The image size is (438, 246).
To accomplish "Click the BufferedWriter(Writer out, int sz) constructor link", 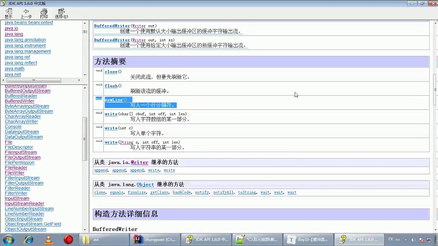I will coord(112,40).
